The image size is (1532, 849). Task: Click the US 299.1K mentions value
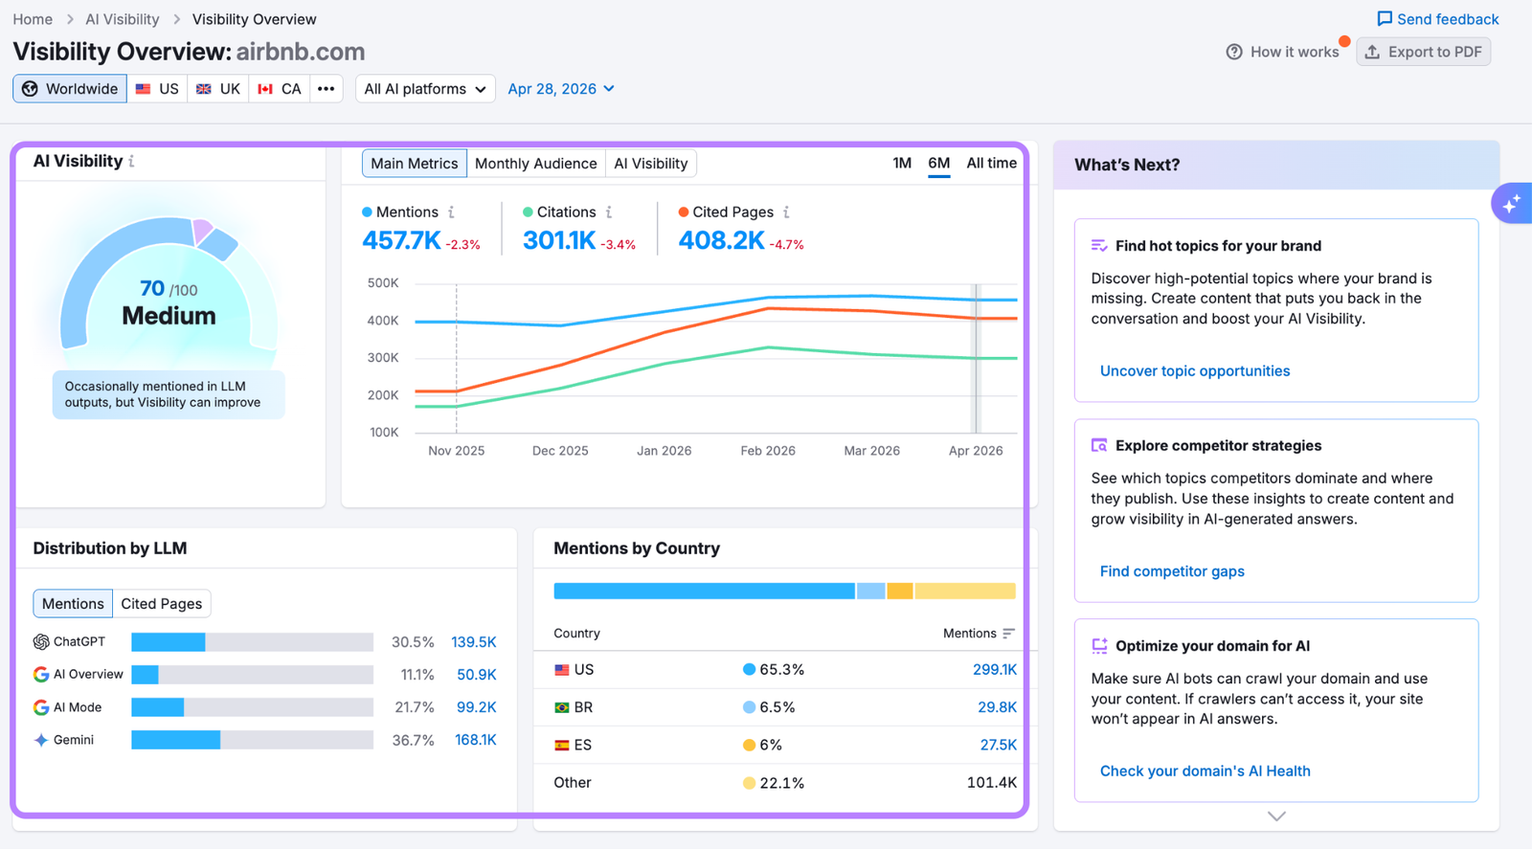[995, 670]
